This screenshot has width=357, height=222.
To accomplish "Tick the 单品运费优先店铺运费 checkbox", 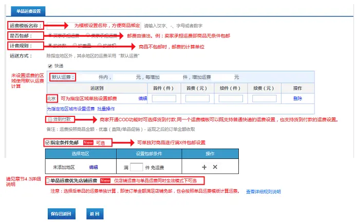I will tap(48, 180).
